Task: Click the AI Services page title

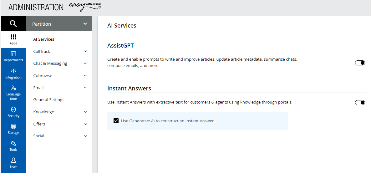Action: [x=122, y=26]
